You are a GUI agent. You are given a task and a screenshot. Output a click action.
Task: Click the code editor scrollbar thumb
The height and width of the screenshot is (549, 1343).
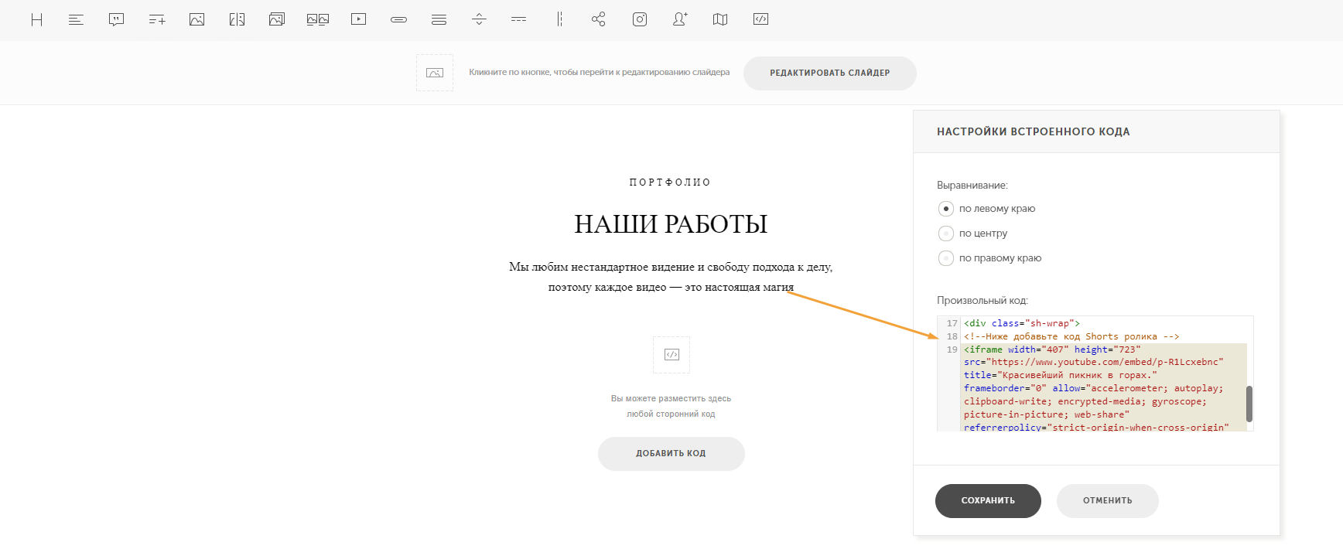click(x=1249, y=404)
